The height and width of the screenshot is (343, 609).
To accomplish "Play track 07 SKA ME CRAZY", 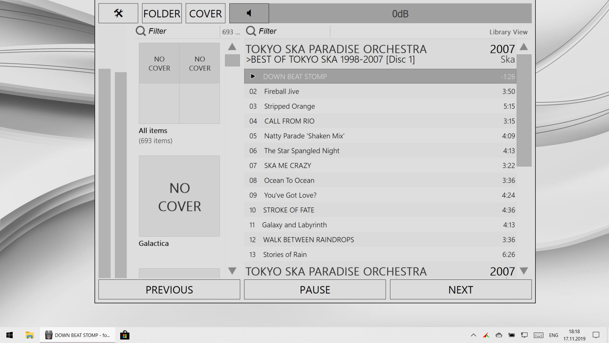I will point(287,165).
